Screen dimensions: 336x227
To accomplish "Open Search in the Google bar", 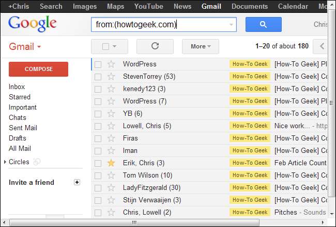I will pos(51,6).
